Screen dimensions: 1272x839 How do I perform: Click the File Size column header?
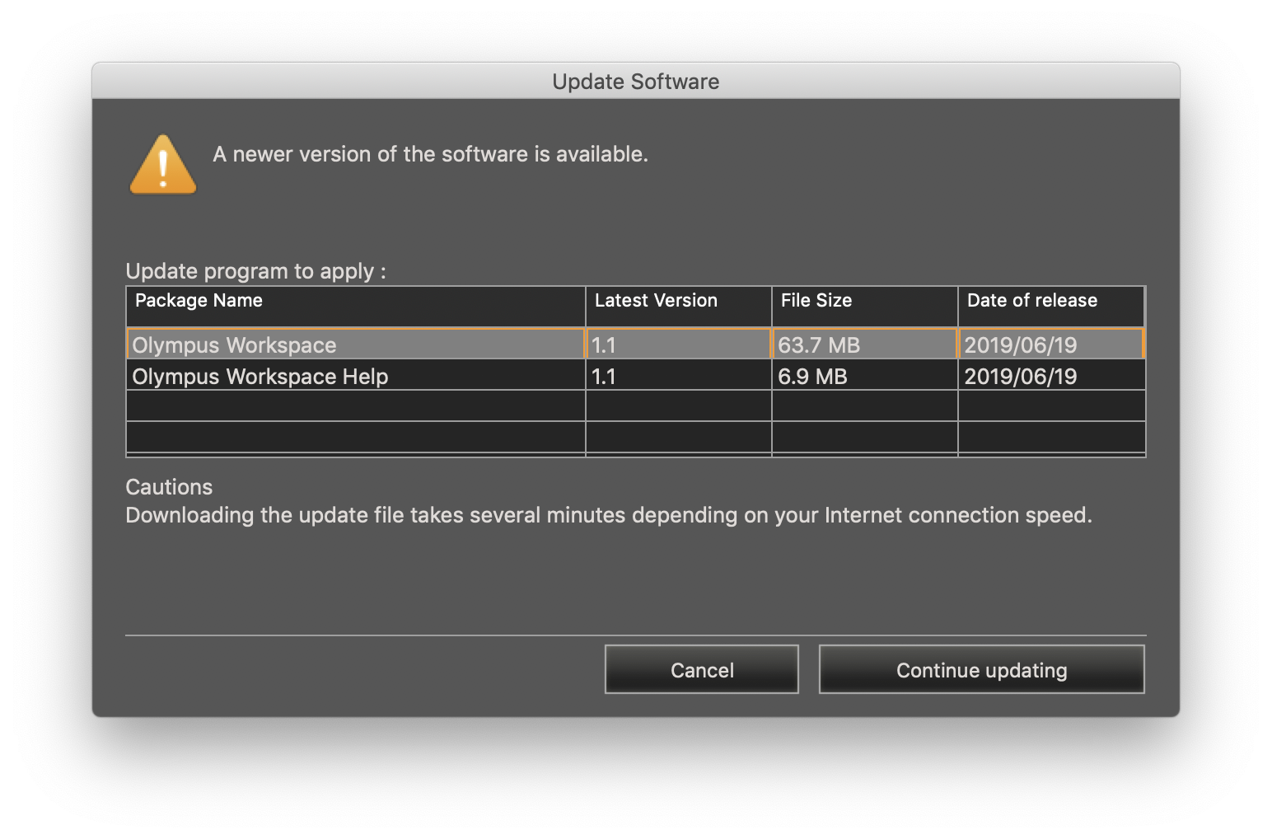[x=865, y=306]
